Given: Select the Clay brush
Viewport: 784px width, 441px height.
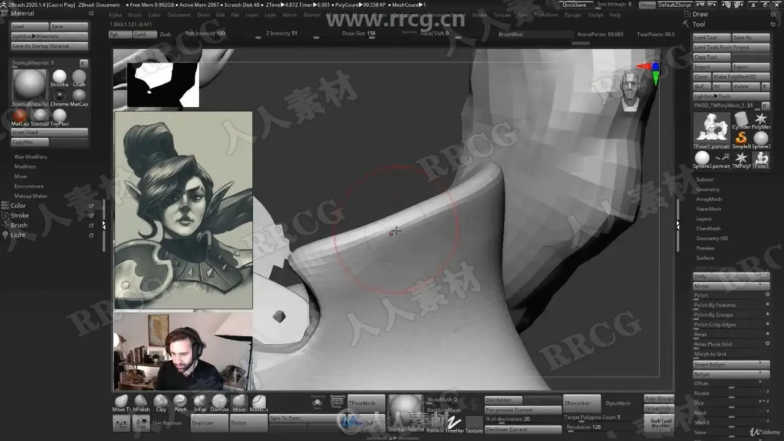Looking at the screenshot, I should point(161,403).
